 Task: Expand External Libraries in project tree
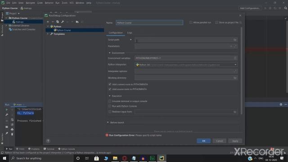tap(6, 26)
